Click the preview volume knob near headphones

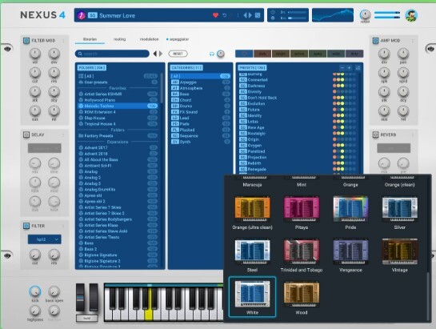tap(221, 54)
